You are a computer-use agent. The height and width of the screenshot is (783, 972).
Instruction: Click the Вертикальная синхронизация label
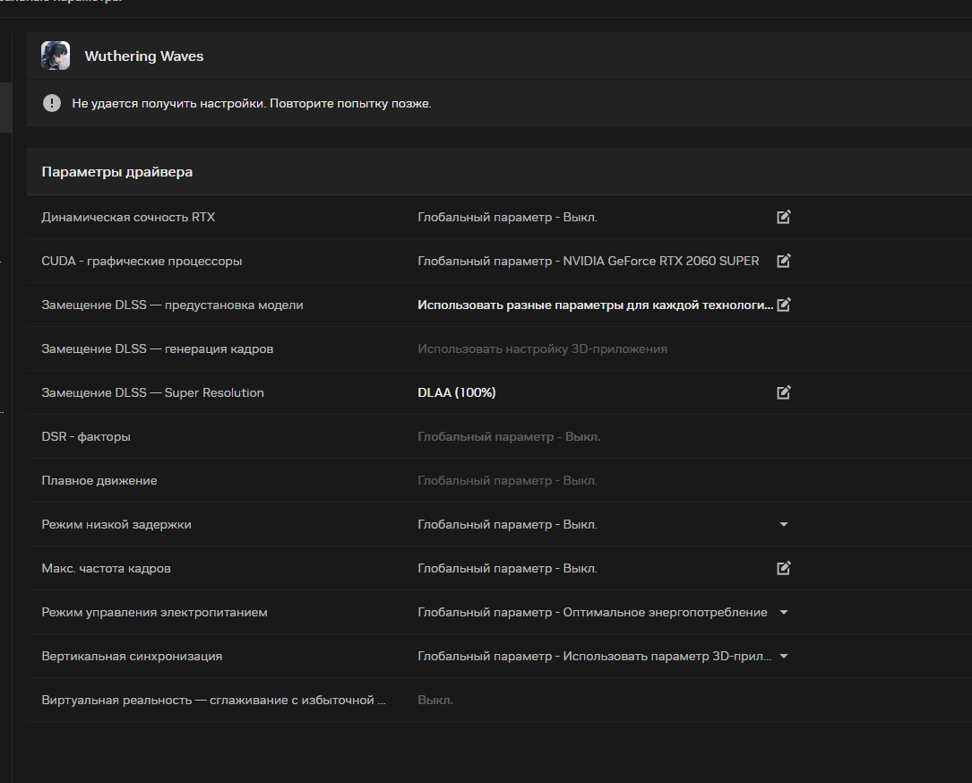[x=132, y=656]
